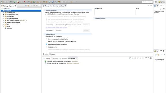Open run configuration dropdown arrow beside Run

point(16,2)
